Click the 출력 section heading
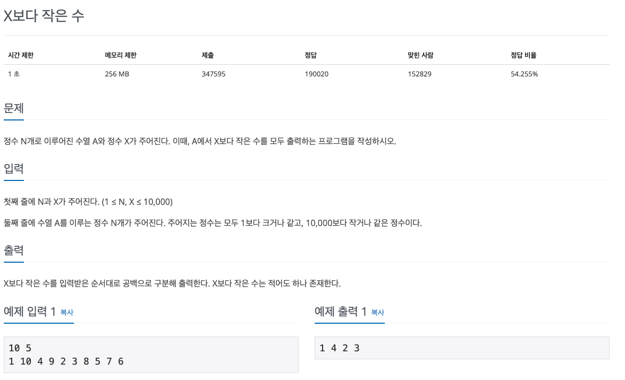The height and width of the screenshot is (380, 625). (14, 249)
